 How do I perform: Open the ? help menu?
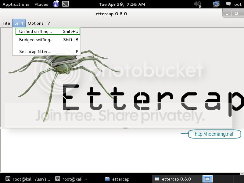(49, 23)
